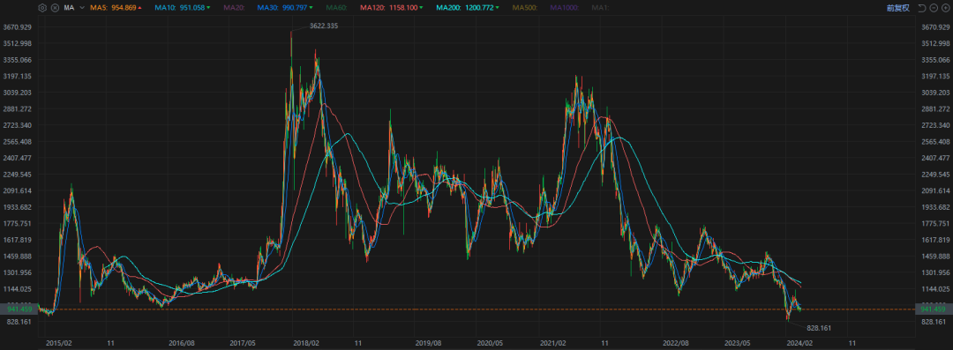Click the 2016/08 date axis label
Viewport: 953px width, 350px height.
pos(183,343)
